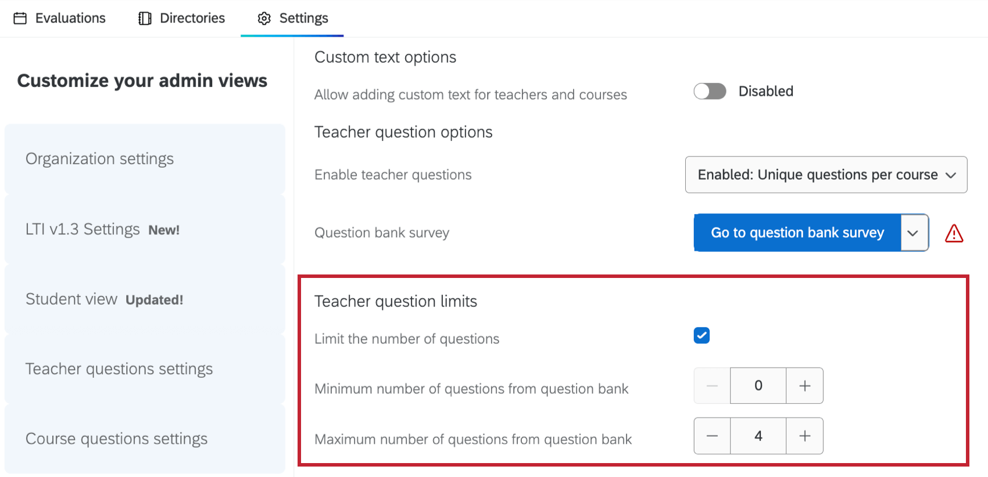
Task: Enable custom text for teachers and courses
Action: click(709, 91)
